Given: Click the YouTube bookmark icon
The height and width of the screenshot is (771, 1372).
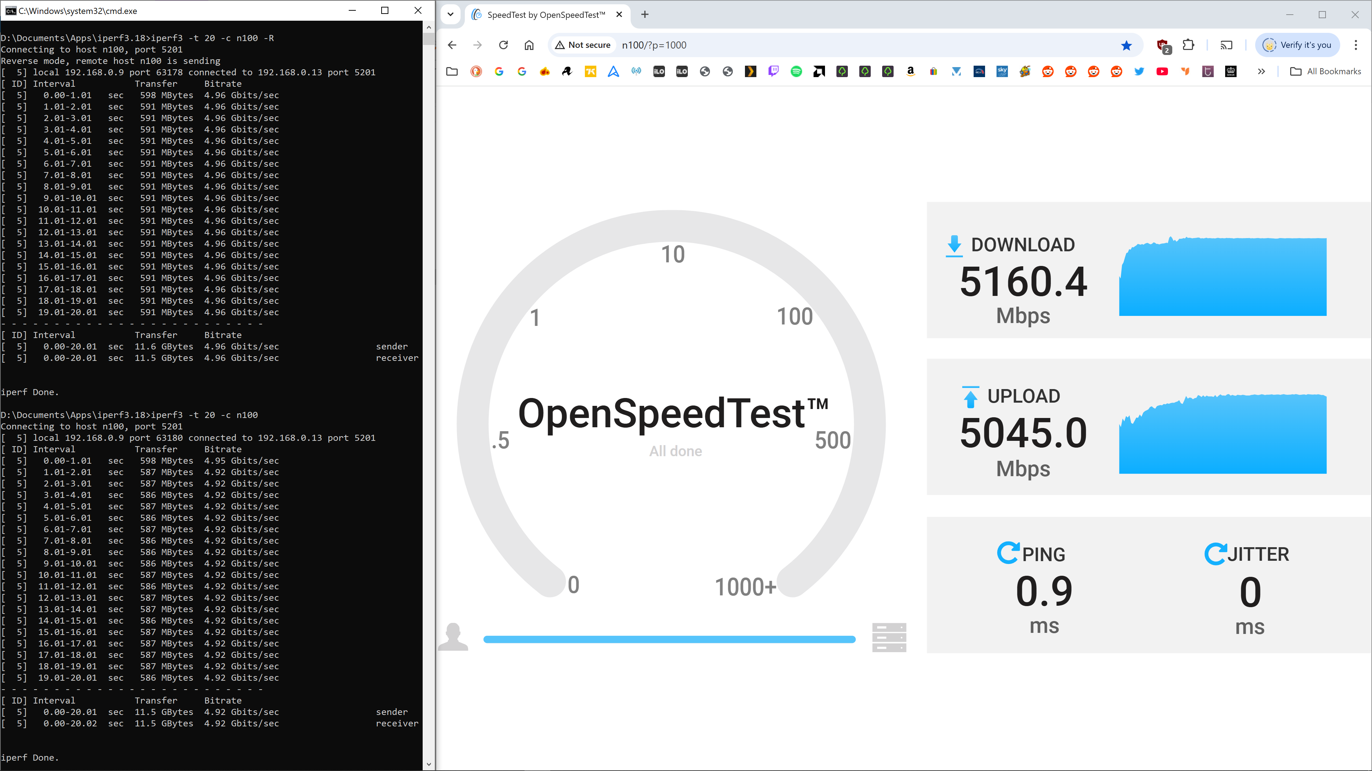Looking at the screenshot, I should (1162, 71).
